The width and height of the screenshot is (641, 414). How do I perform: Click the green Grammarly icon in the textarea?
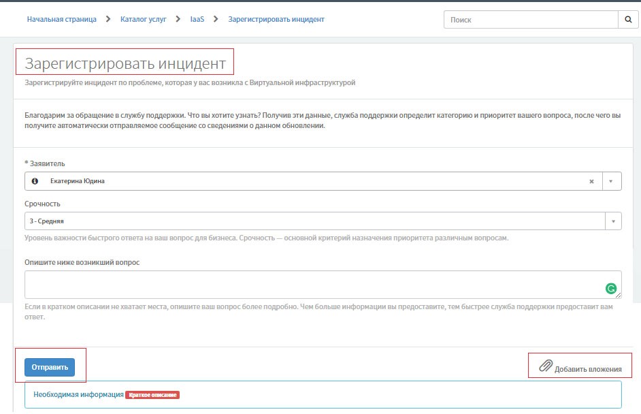[611, 288]
